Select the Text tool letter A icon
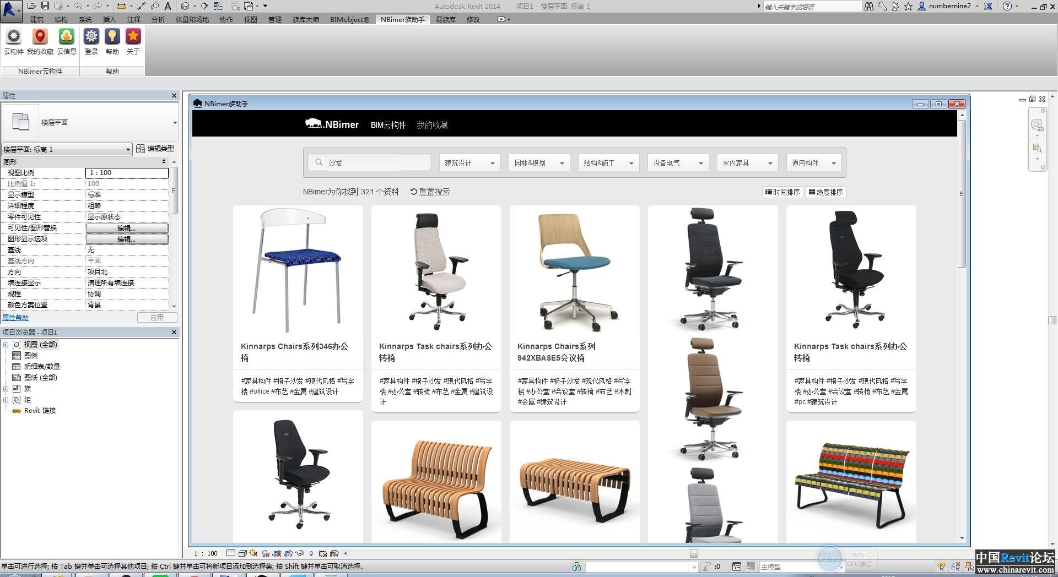Image resolution: width=1058 pixels, height=577 pixels. (168, 6)
